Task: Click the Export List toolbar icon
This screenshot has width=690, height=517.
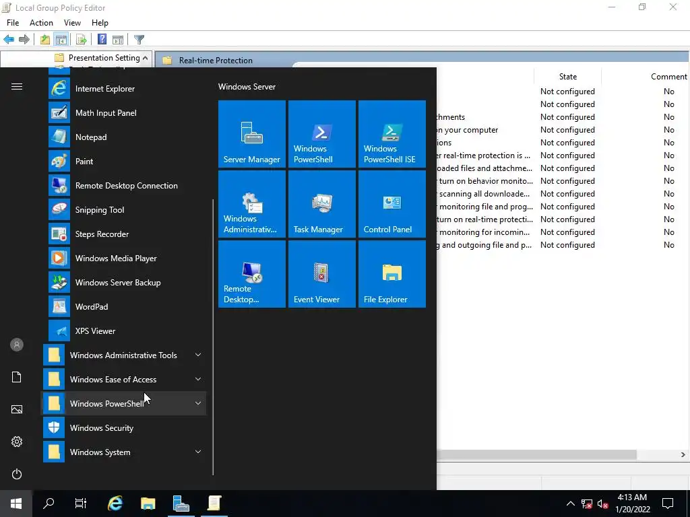Action: pos(82,40)
